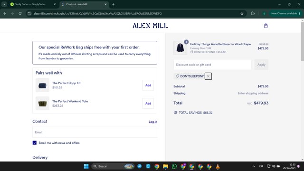Click the Alex Mill logo
This screenshot has width=304, height=171.
150,26
